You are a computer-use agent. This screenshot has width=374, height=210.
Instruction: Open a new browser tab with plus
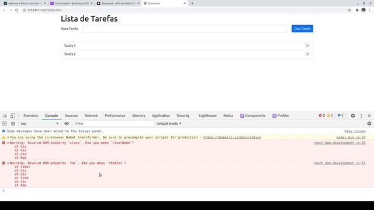click(x=192, y=3)
